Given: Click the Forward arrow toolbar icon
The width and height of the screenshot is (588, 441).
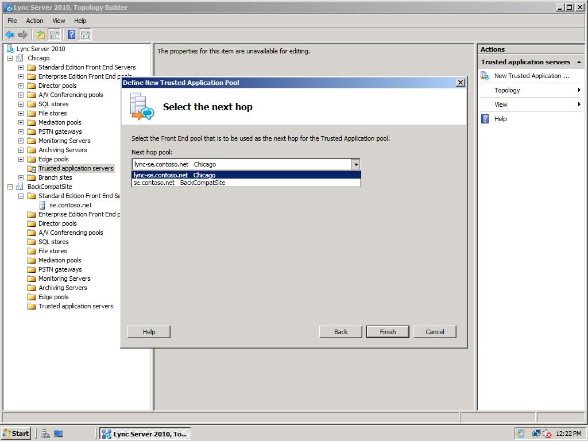Looking at the screenshot, I should (x=23, y=35).
